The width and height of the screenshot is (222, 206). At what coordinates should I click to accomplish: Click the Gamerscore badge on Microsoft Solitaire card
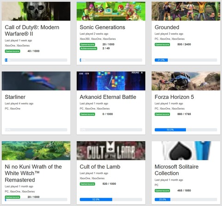click(x=162, y=191)
